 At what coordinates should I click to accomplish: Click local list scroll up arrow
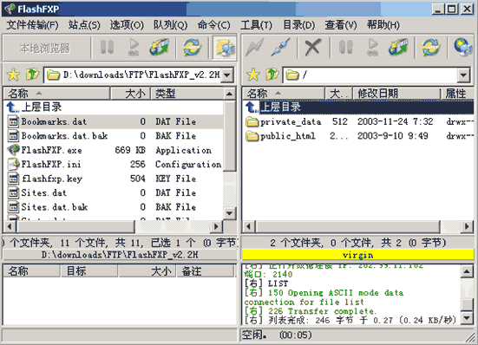[x=230, y=94]
